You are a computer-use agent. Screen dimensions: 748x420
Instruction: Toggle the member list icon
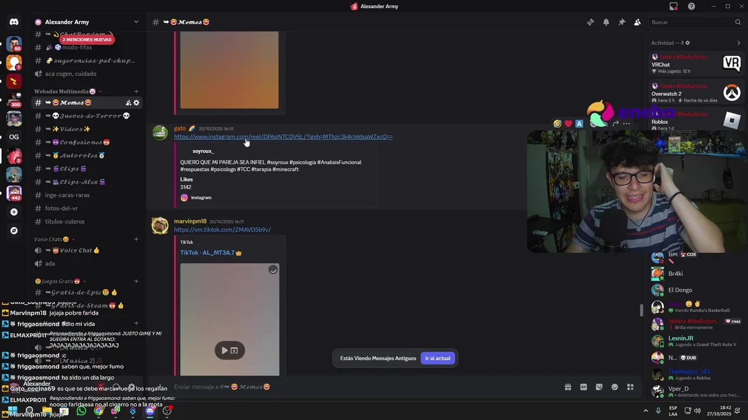click(638, 22)
